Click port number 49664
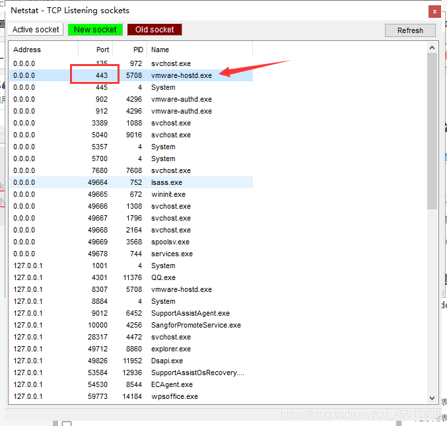Screen dimensions: 447x426 click(x=98, y=182)
